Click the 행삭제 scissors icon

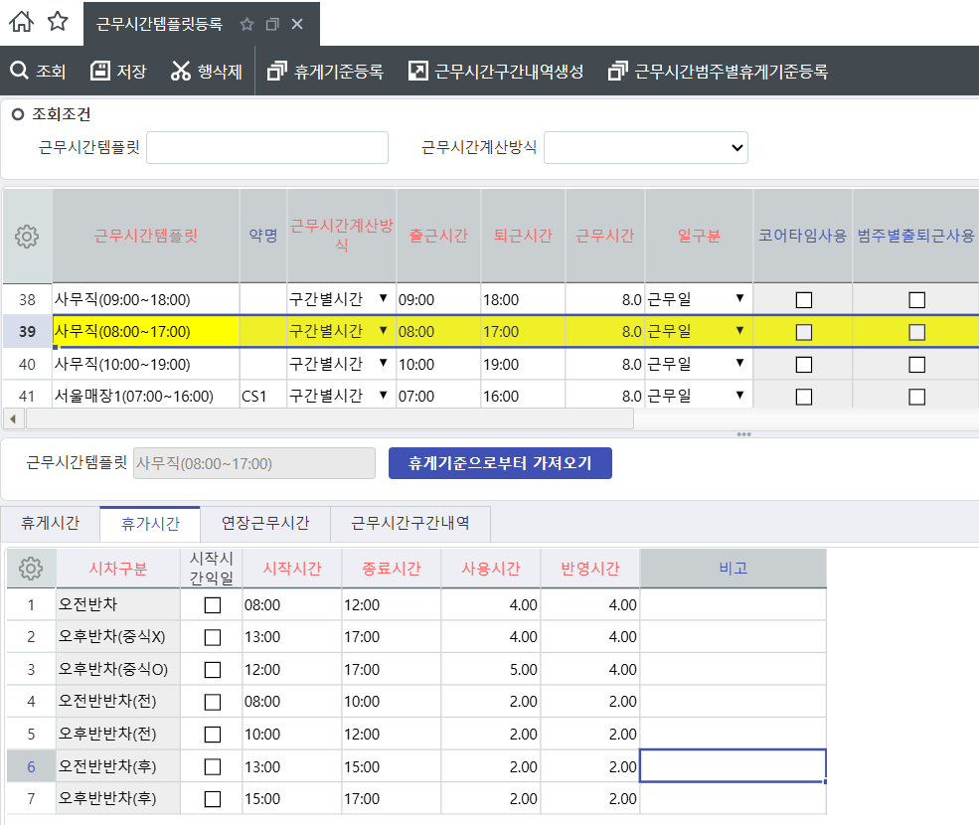coord(180,71)
